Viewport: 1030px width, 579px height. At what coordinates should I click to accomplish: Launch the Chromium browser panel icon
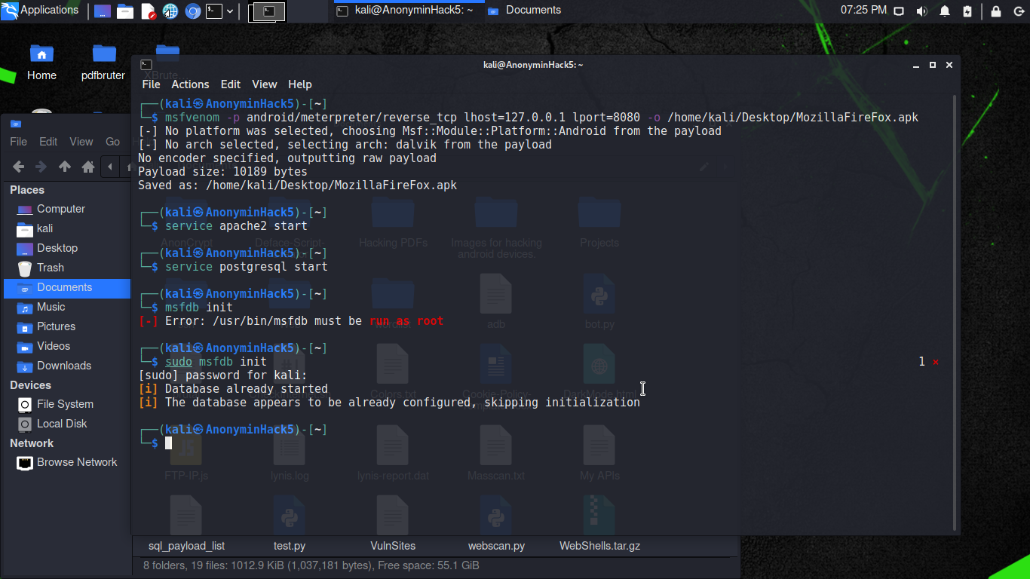coord(193,11)
